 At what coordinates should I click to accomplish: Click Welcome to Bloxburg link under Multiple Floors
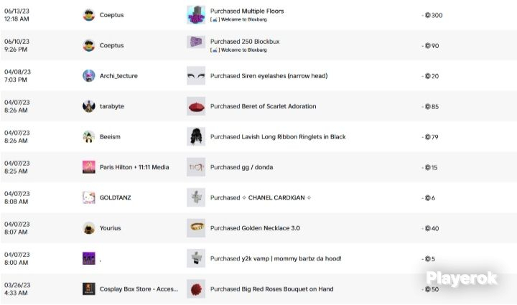(238, 20)
